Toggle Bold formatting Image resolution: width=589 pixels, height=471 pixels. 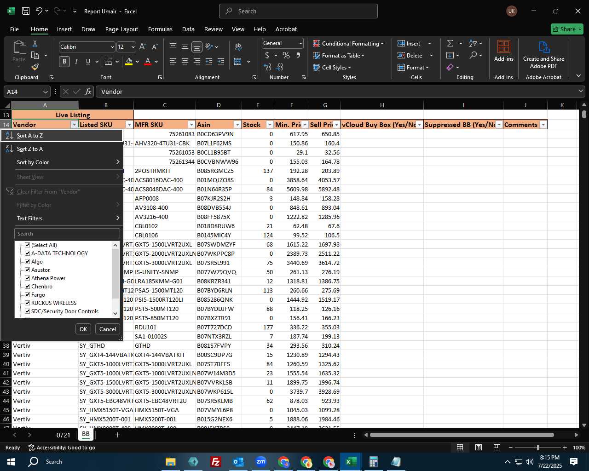[x=64, y=62]
